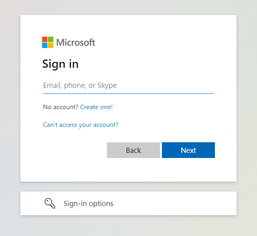
Task: Click the green square of the Microsoft logo
Action: click(50, 39)
